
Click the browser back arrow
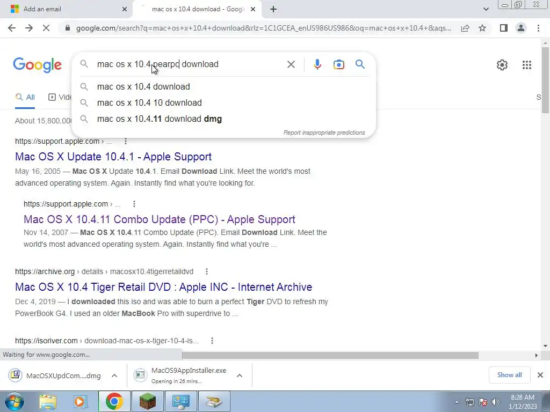(12, 28)
